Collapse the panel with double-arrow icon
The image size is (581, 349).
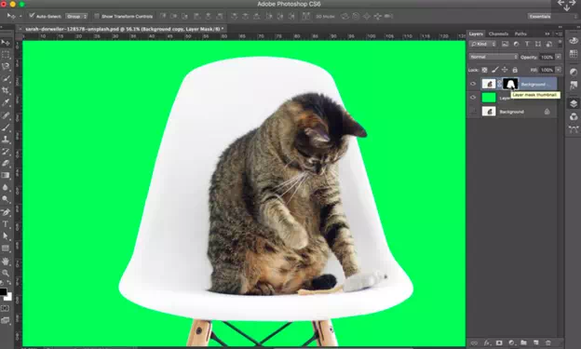(x=547, y=34)
